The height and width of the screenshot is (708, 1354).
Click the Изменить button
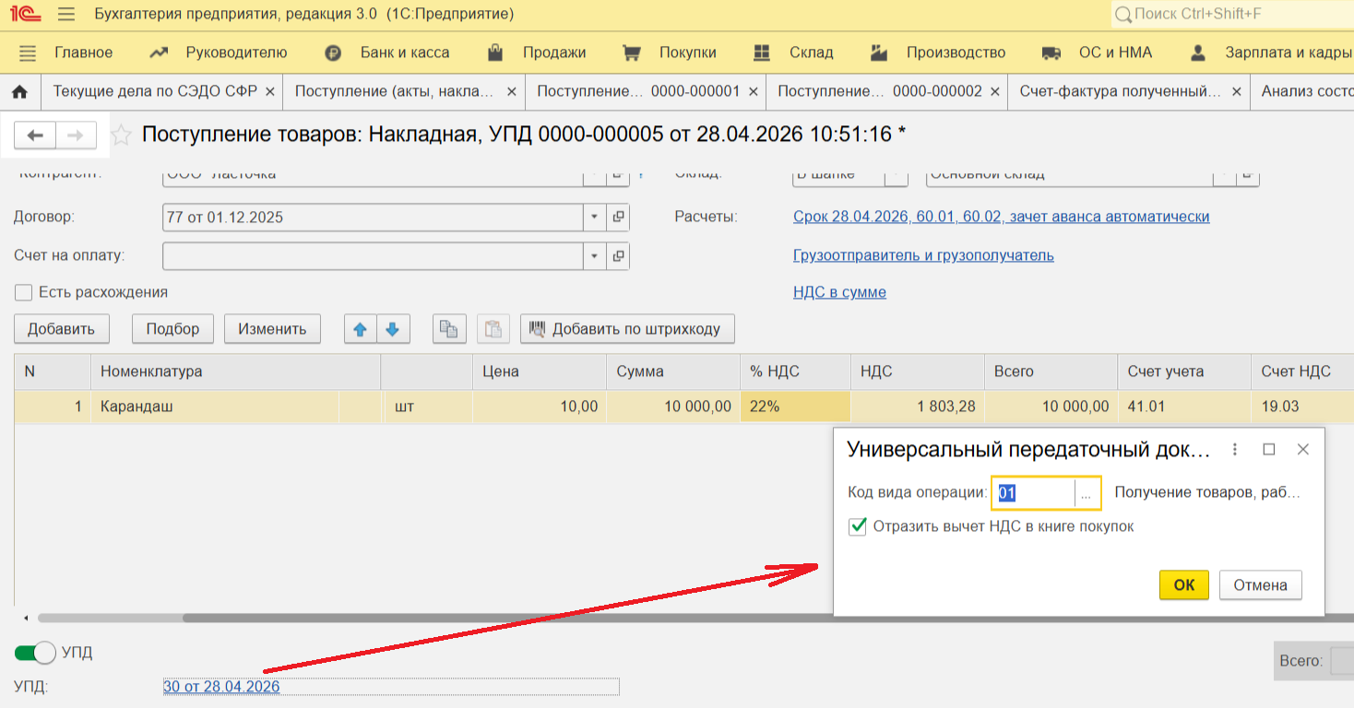[x=272, y=329]
